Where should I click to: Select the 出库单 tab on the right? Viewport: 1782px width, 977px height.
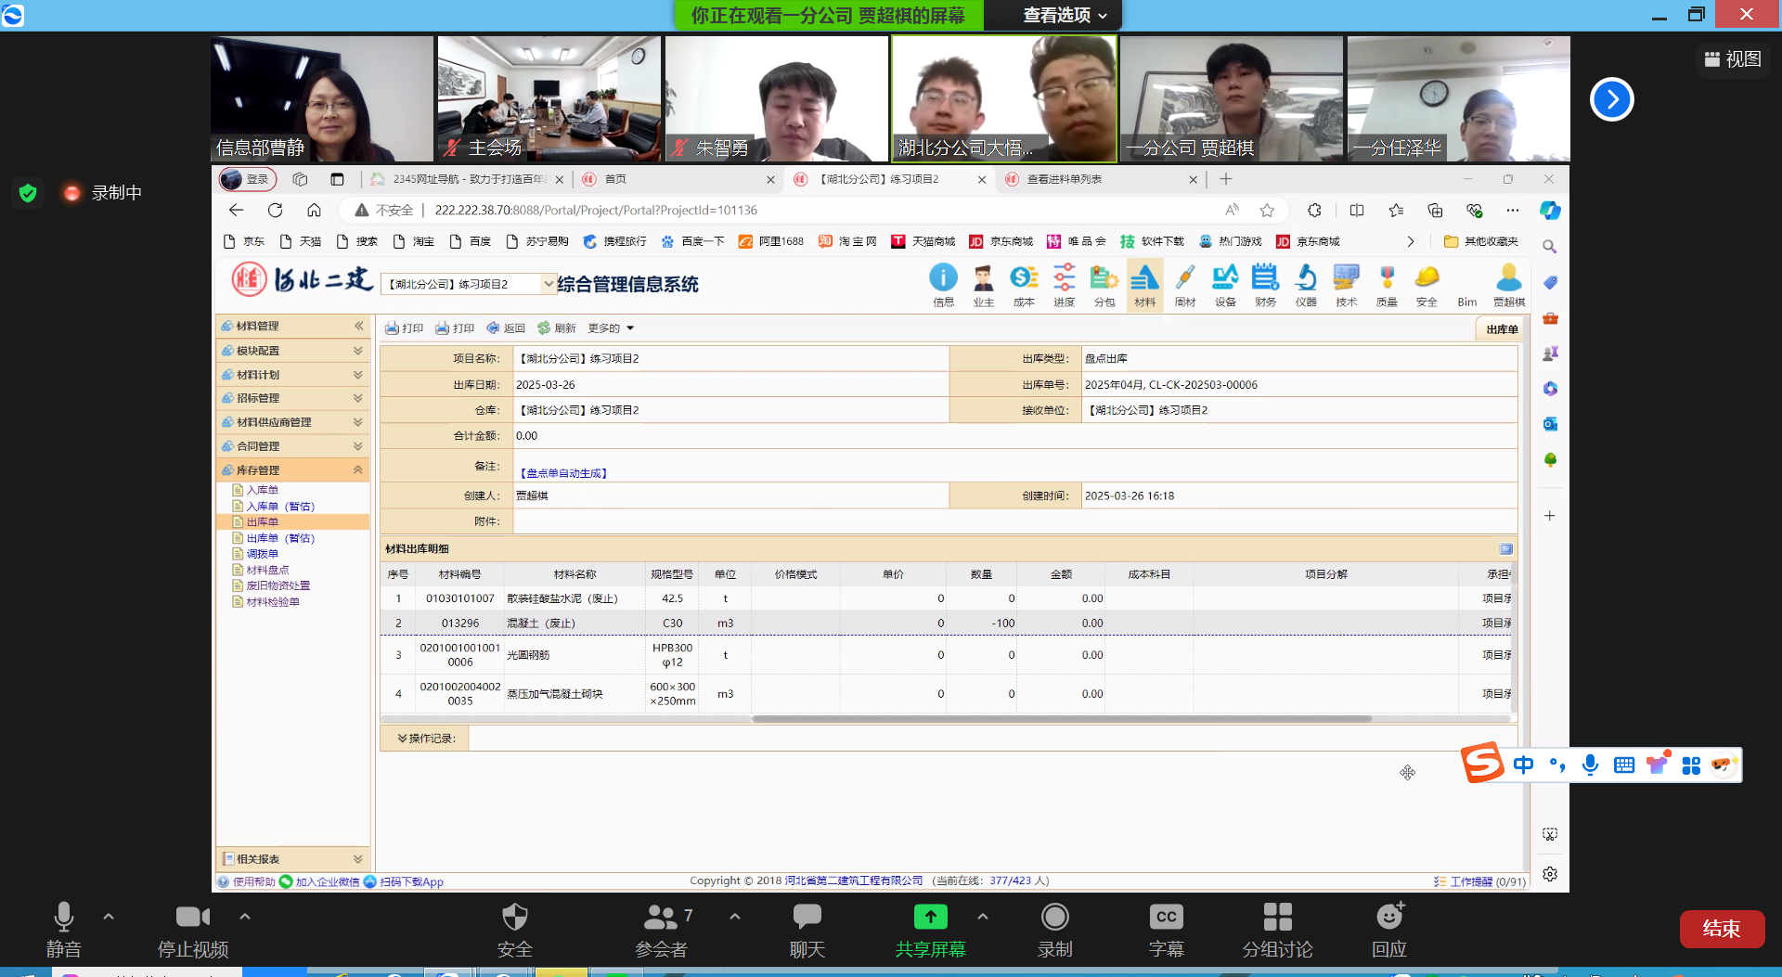click(1500, 328)
